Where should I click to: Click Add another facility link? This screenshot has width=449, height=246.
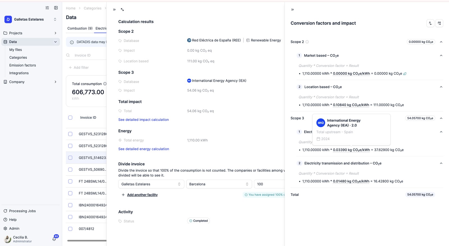(x=142, y=195)
